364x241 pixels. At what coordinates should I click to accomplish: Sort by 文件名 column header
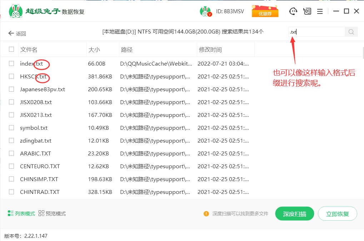(29, 50)
